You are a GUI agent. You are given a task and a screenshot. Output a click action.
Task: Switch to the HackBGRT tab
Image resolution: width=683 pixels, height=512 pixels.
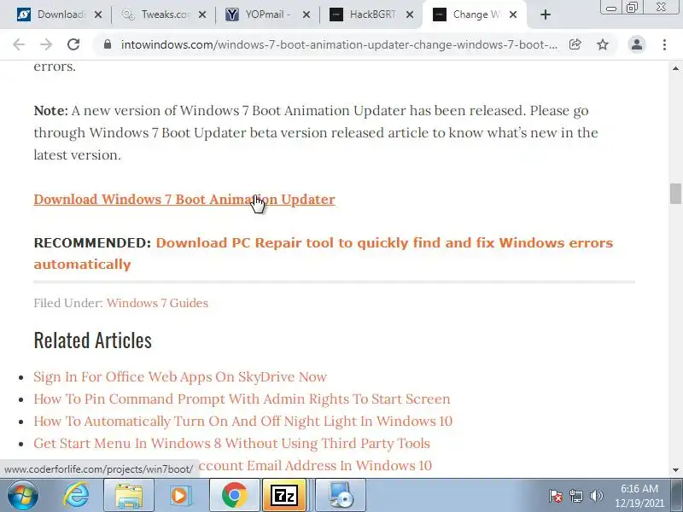365,15
